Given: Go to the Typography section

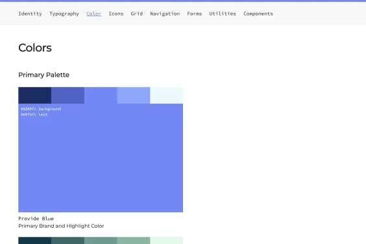Looking at the screenshot, I should [64, 14].
